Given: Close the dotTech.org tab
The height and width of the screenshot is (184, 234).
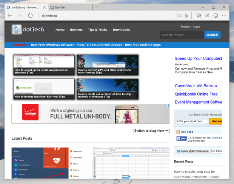Looking at the screenshot, I should (x=44, y=8).
